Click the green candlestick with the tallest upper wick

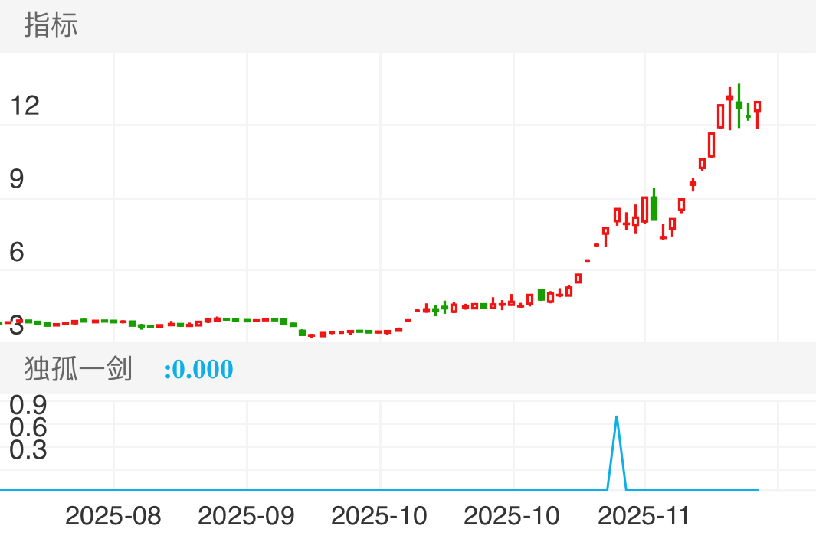[x=739, y=104]
